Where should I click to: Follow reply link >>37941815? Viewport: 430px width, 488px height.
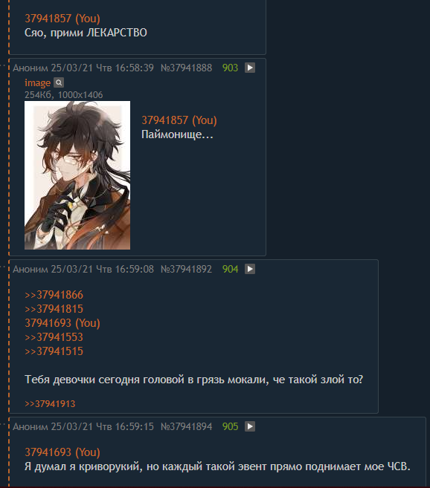pyautogui.click(x=54, y=309)
